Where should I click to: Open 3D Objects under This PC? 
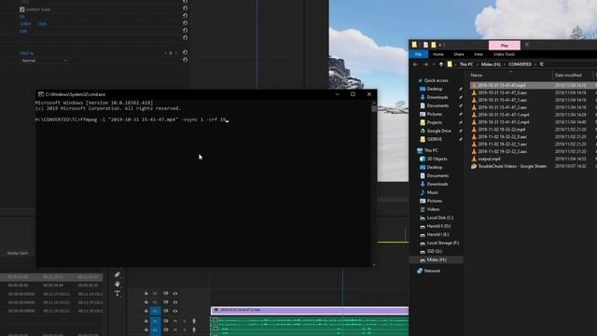pyautogui.click(x=437, y=159)
